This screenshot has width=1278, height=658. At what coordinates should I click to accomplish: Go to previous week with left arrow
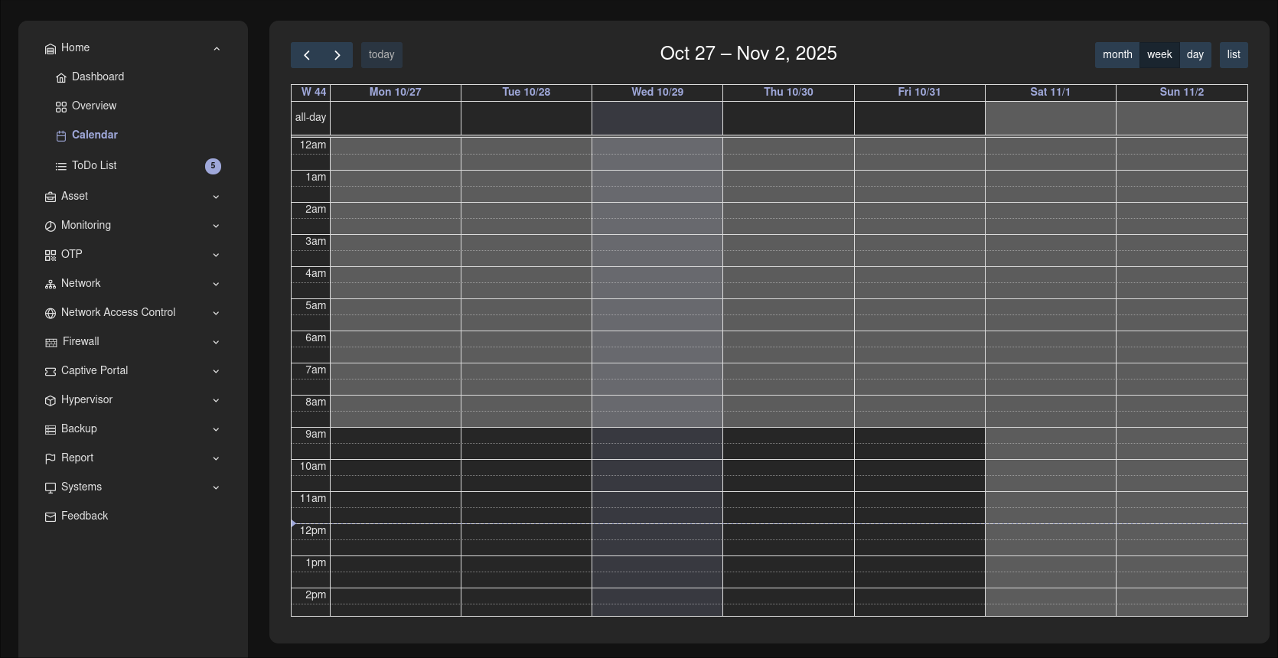(x=306, y=55)
